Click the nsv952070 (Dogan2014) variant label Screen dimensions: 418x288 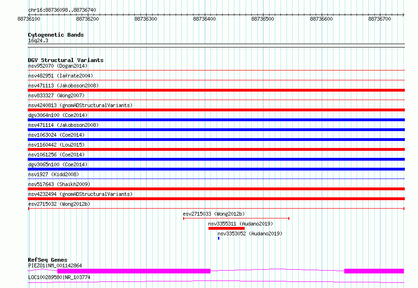pyautogui.click(x=58, y=66)
